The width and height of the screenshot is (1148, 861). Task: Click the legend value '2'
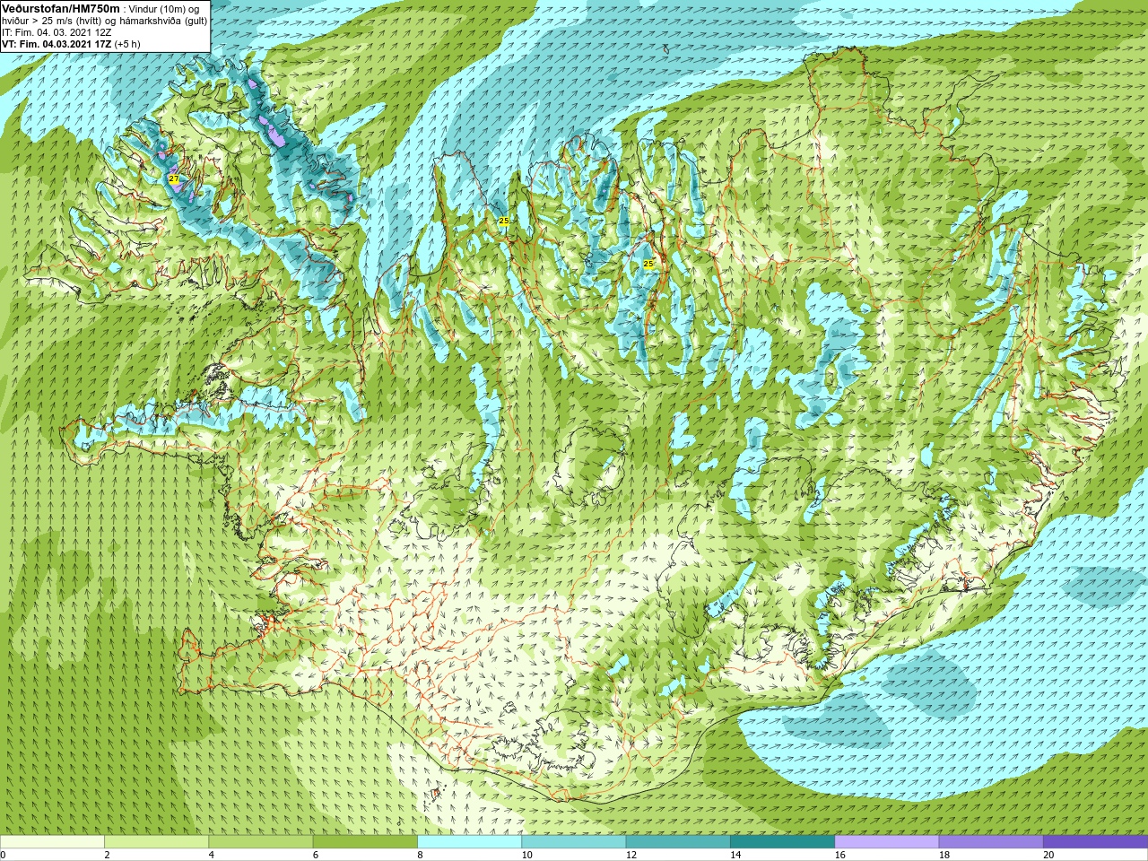tap(107, 855)
